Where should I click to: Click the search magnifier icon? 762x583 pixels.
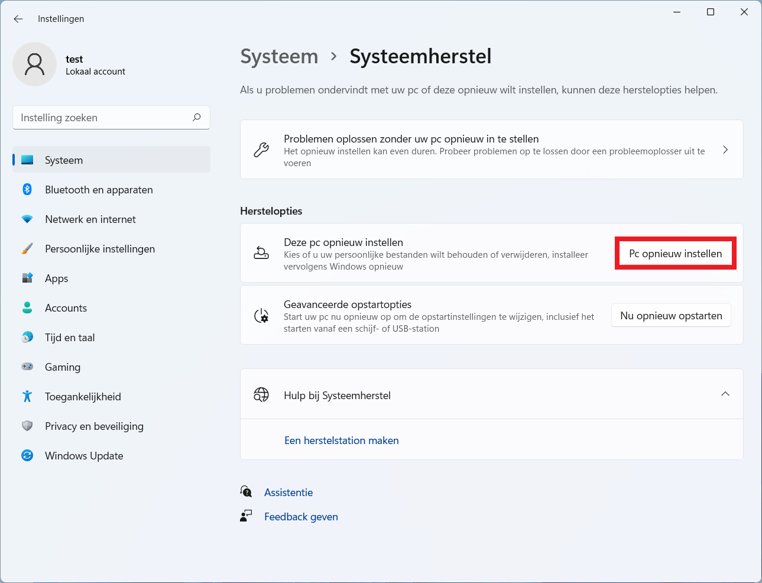[197, 117]
